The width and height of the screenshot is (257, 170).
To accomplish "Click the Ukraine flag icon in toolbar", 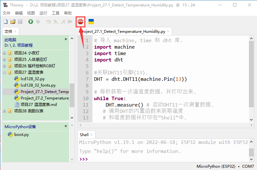I will (91, 22).
